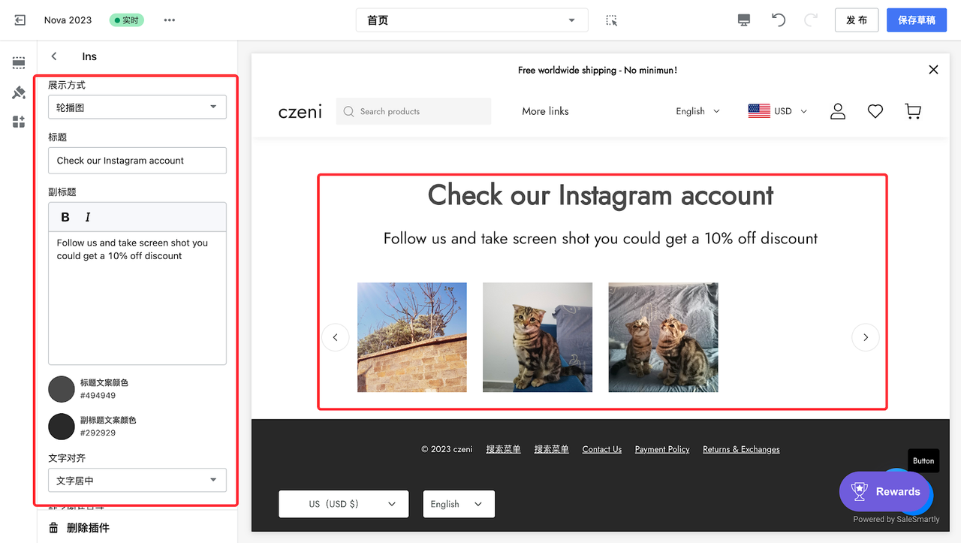Click the element selection tool icon
Image resolution: width=961 pixels, height=543 pixels.
pyautogui.click(x=611, y=20)
